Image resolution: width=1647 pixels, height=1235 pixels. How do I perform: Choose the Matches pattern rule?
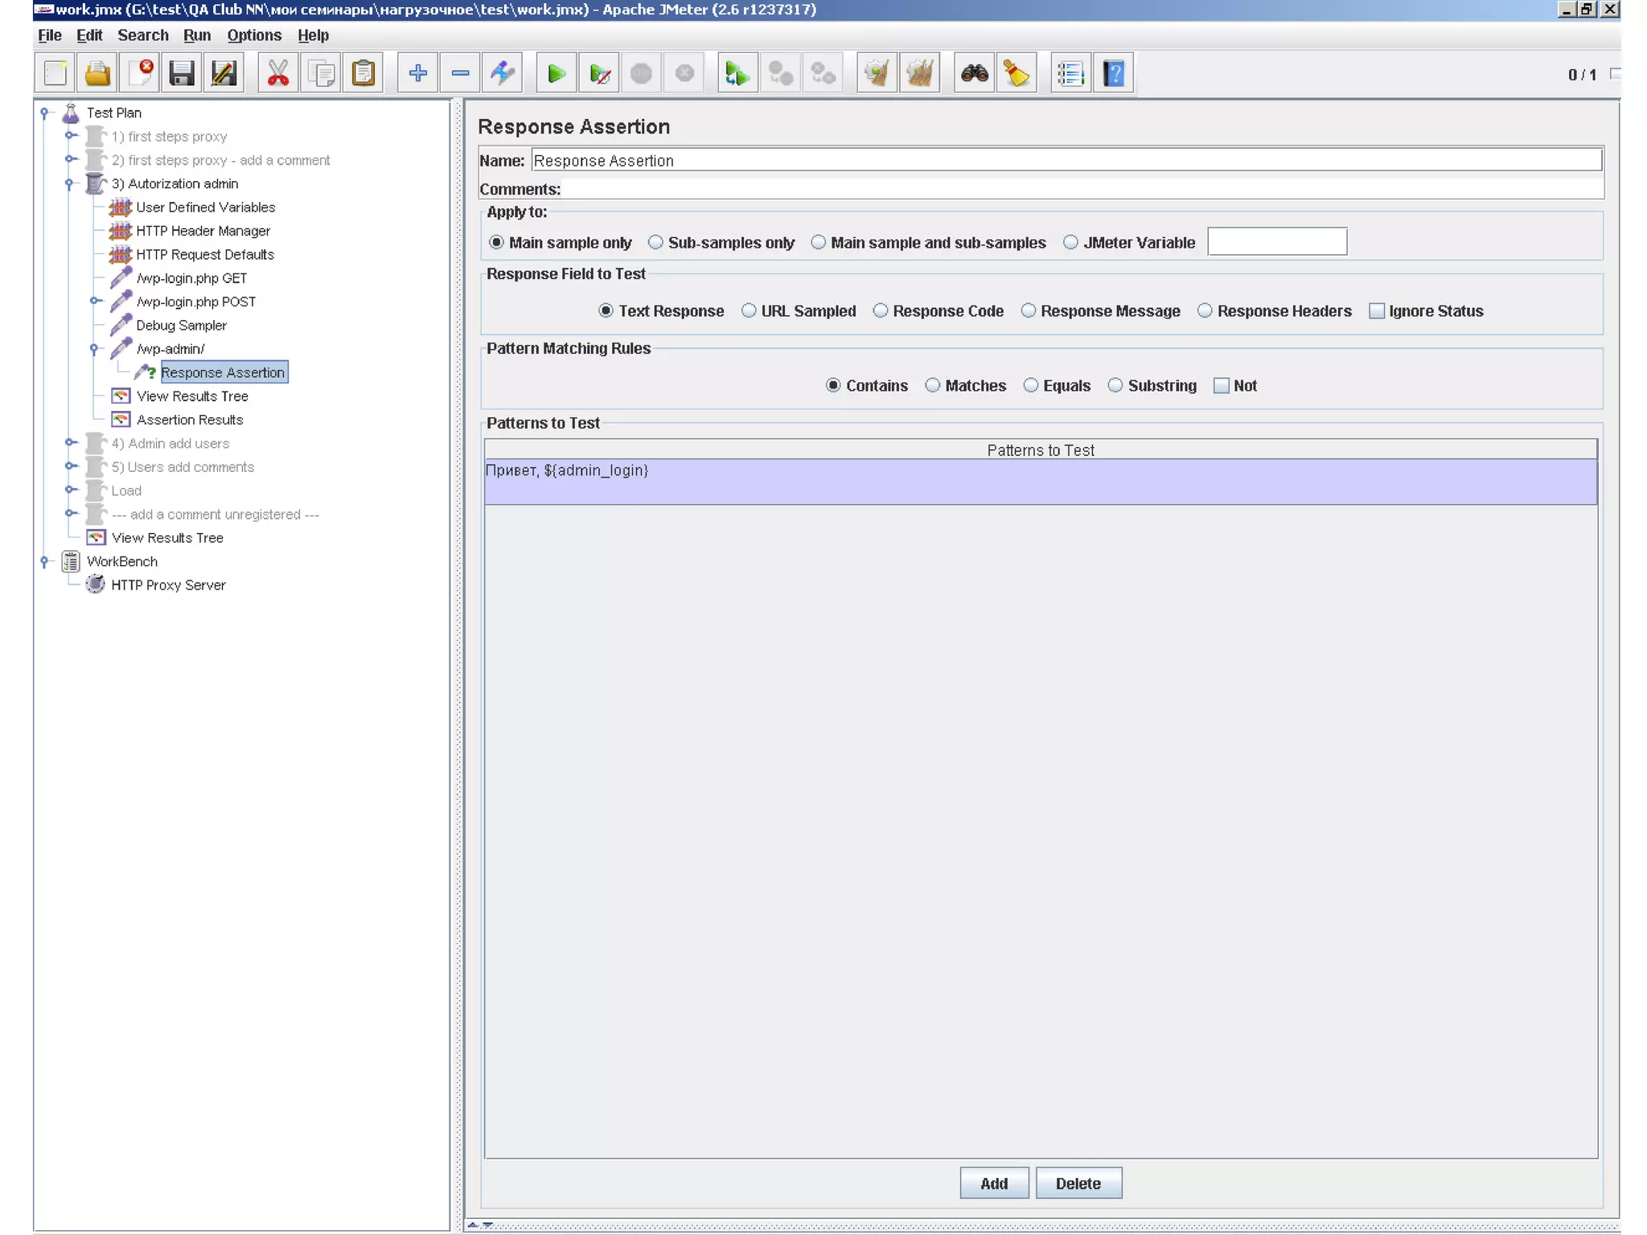pos(932,386)
